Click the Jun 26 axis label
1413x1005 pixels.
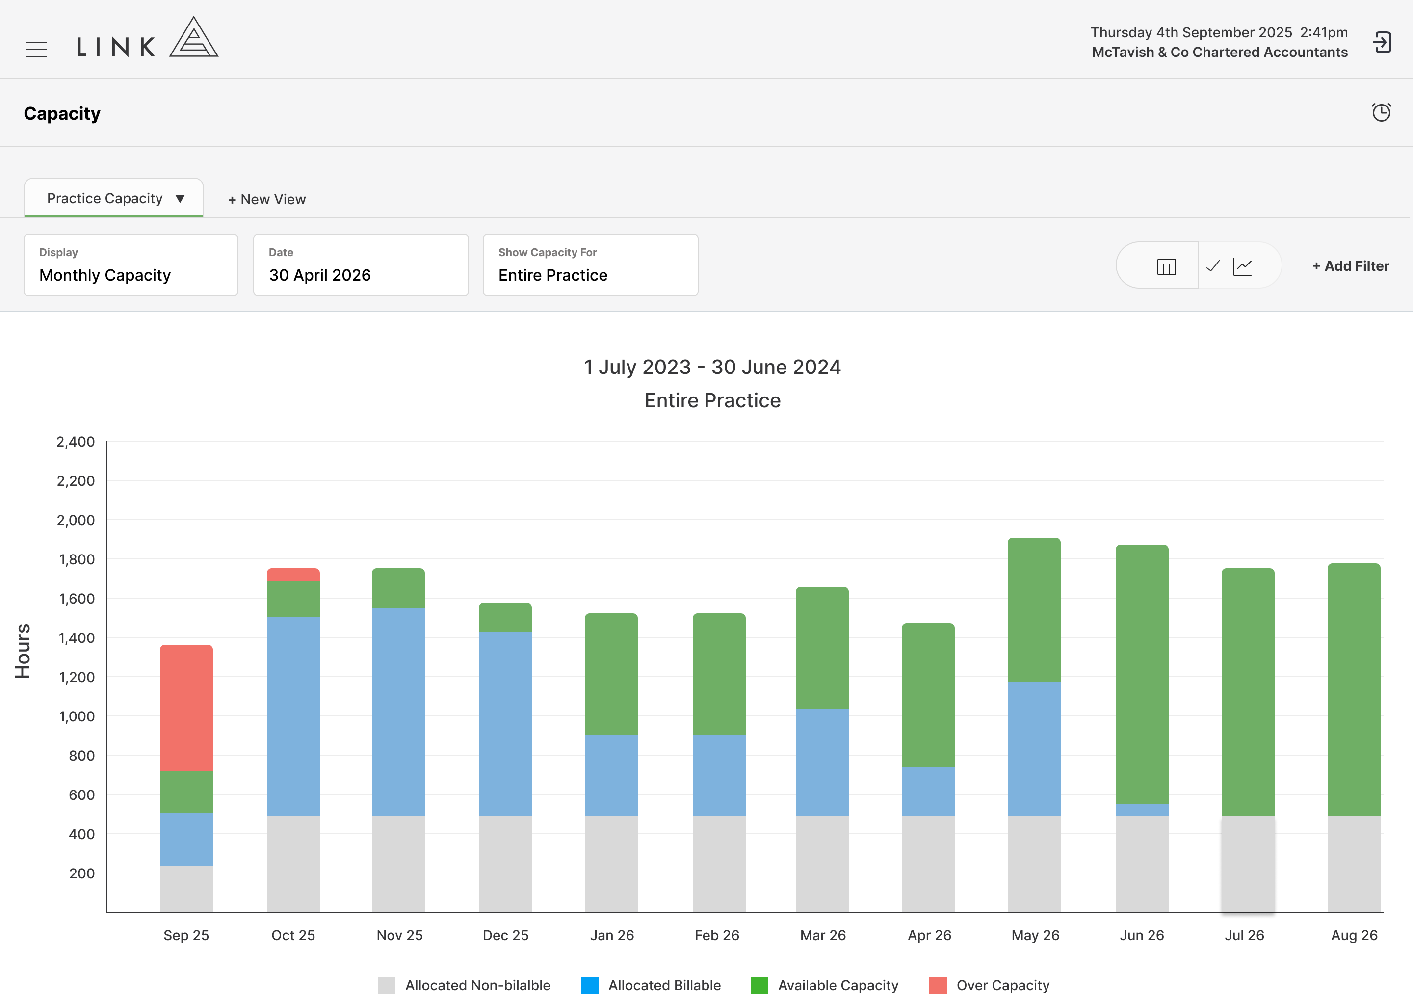click(x=1142, y=935)
